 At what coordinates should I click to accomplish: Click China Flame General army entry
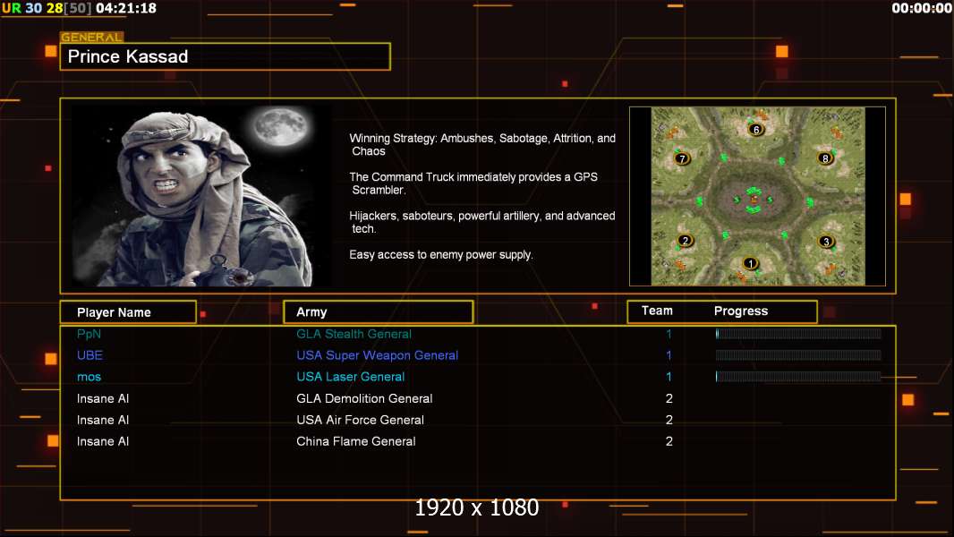356,441
